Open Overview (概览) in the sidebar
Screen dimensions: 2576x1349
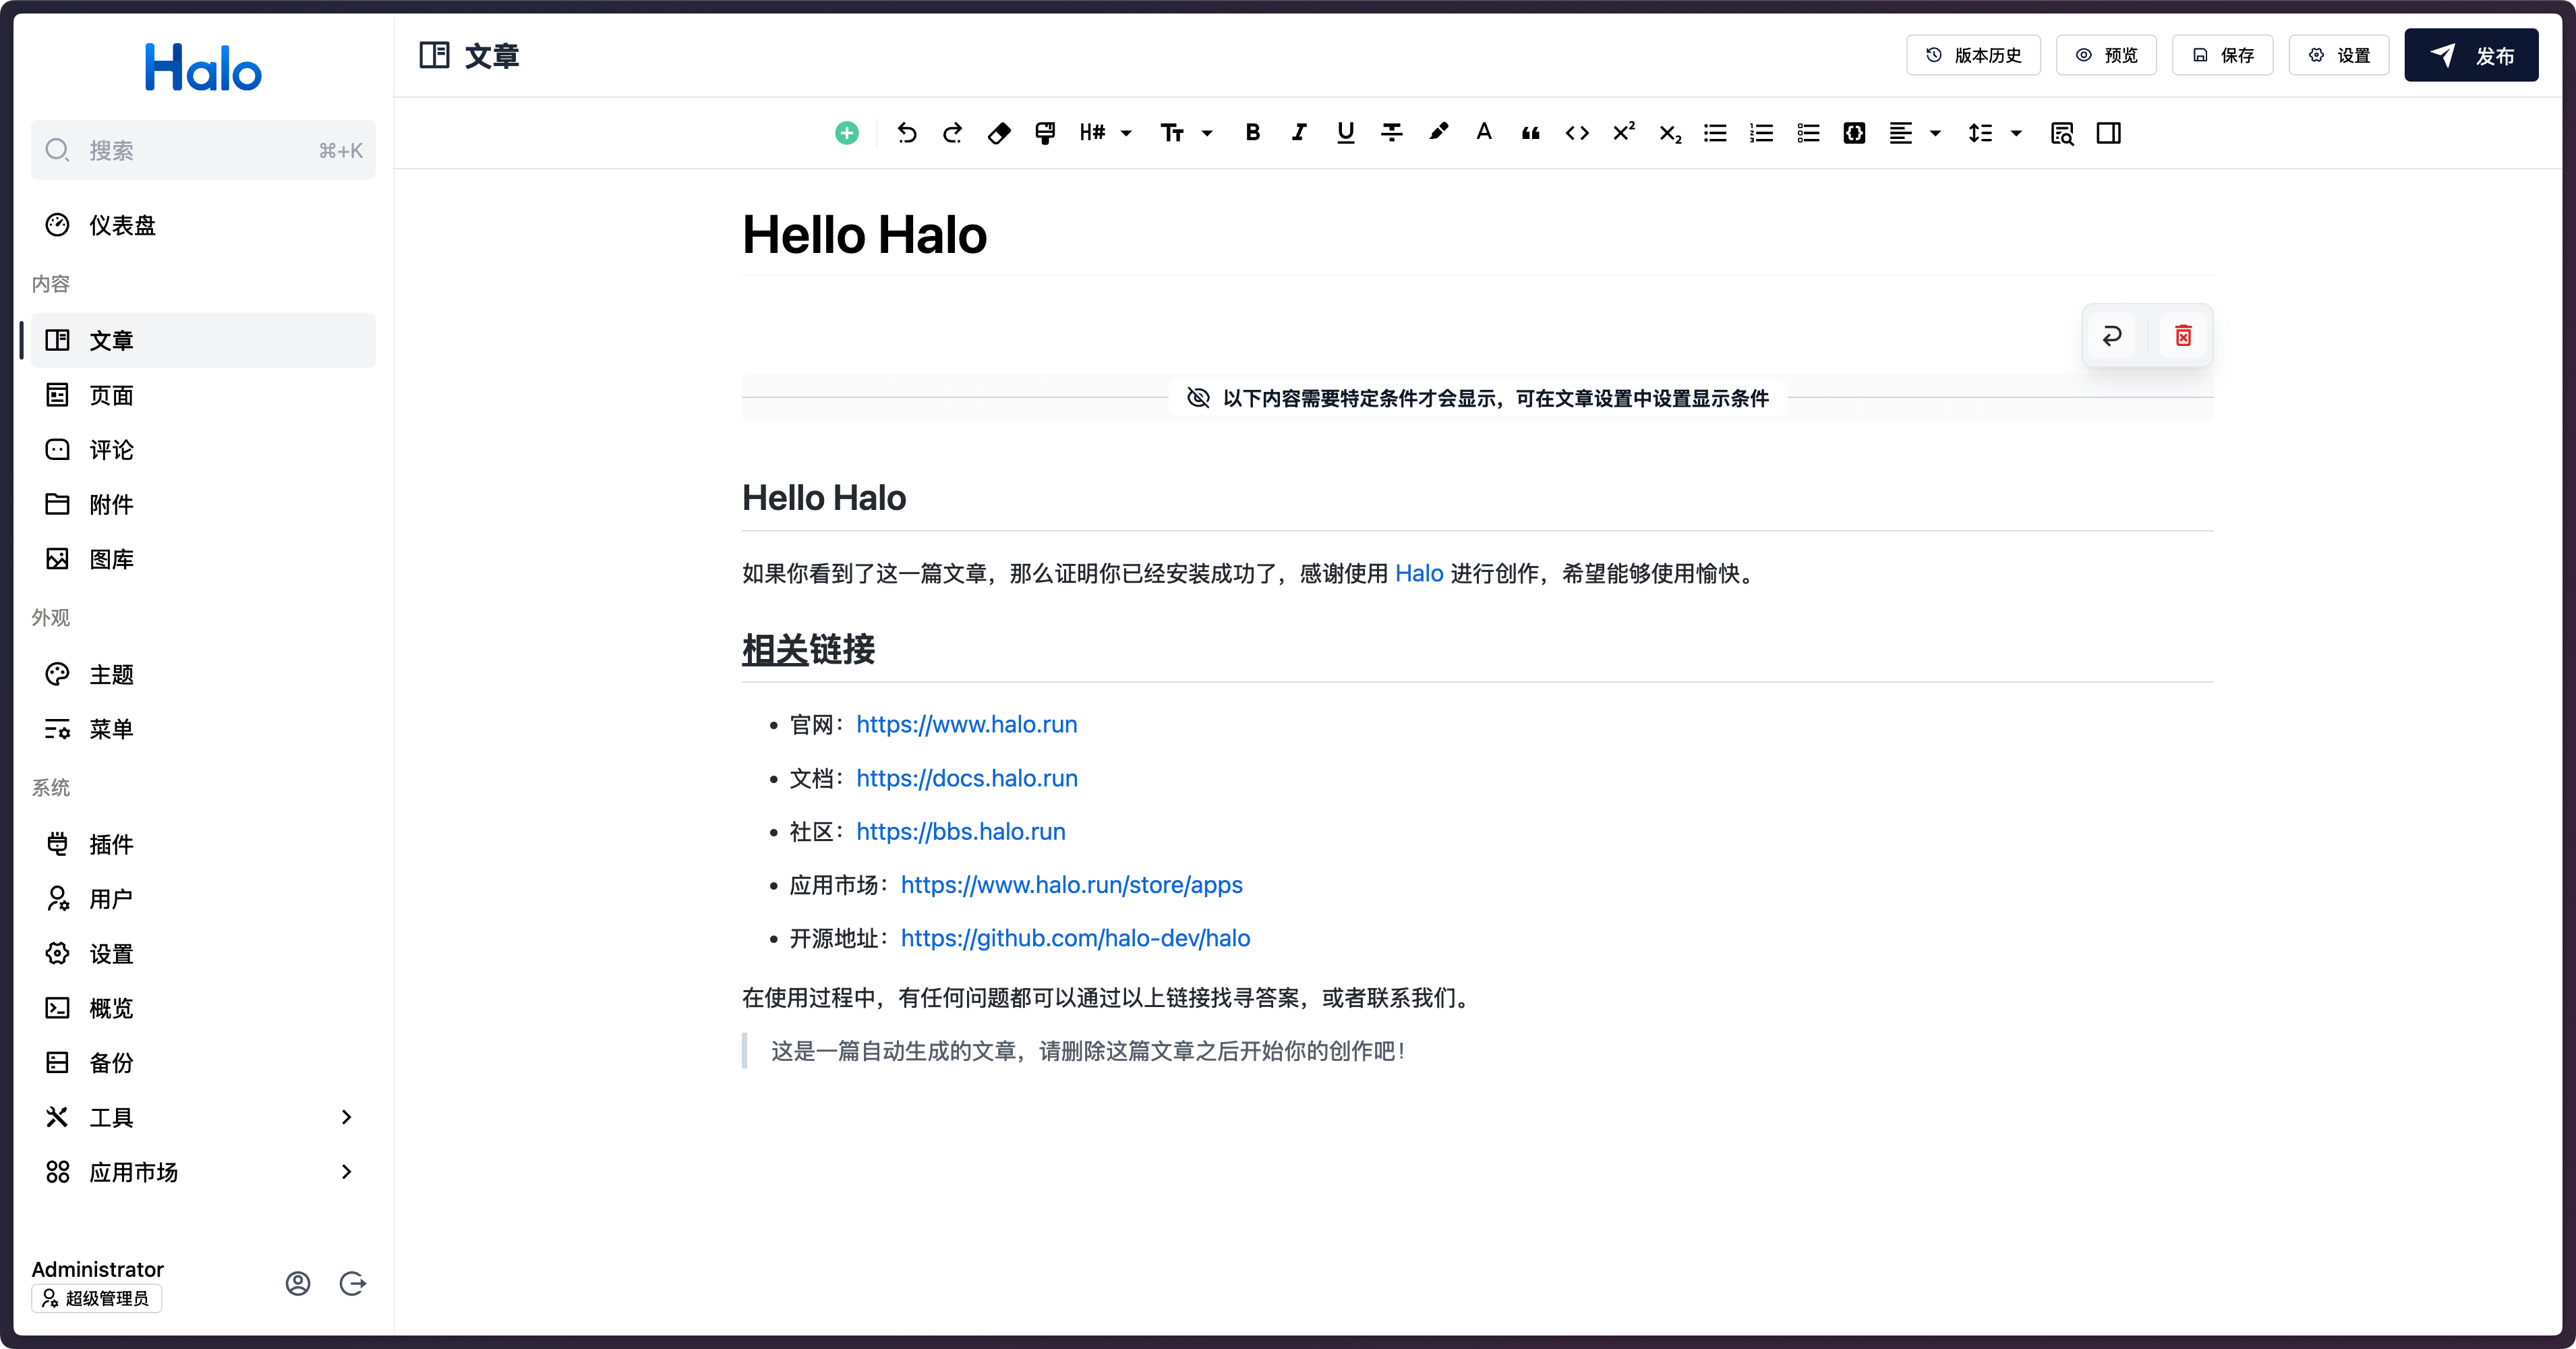click(203, 1008)
